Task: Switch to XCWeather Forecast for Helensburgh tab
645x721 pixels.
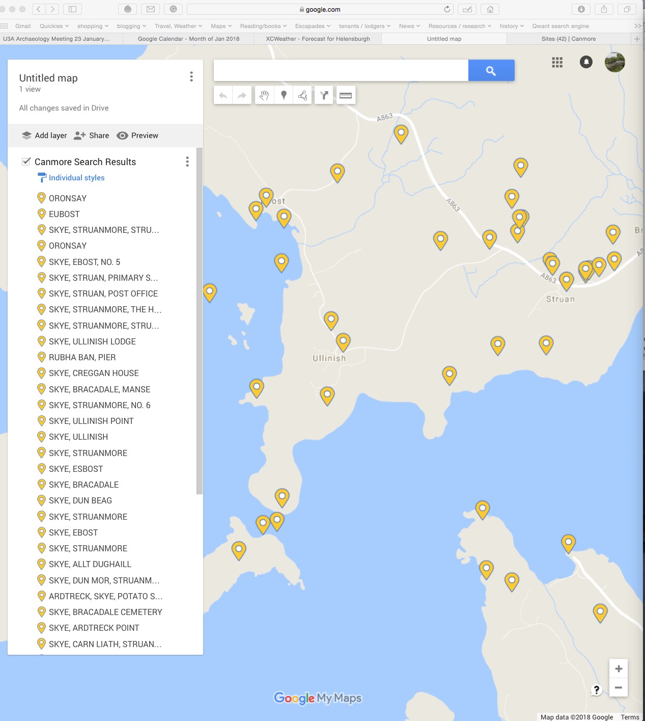Action: click(x=318, y=39)
